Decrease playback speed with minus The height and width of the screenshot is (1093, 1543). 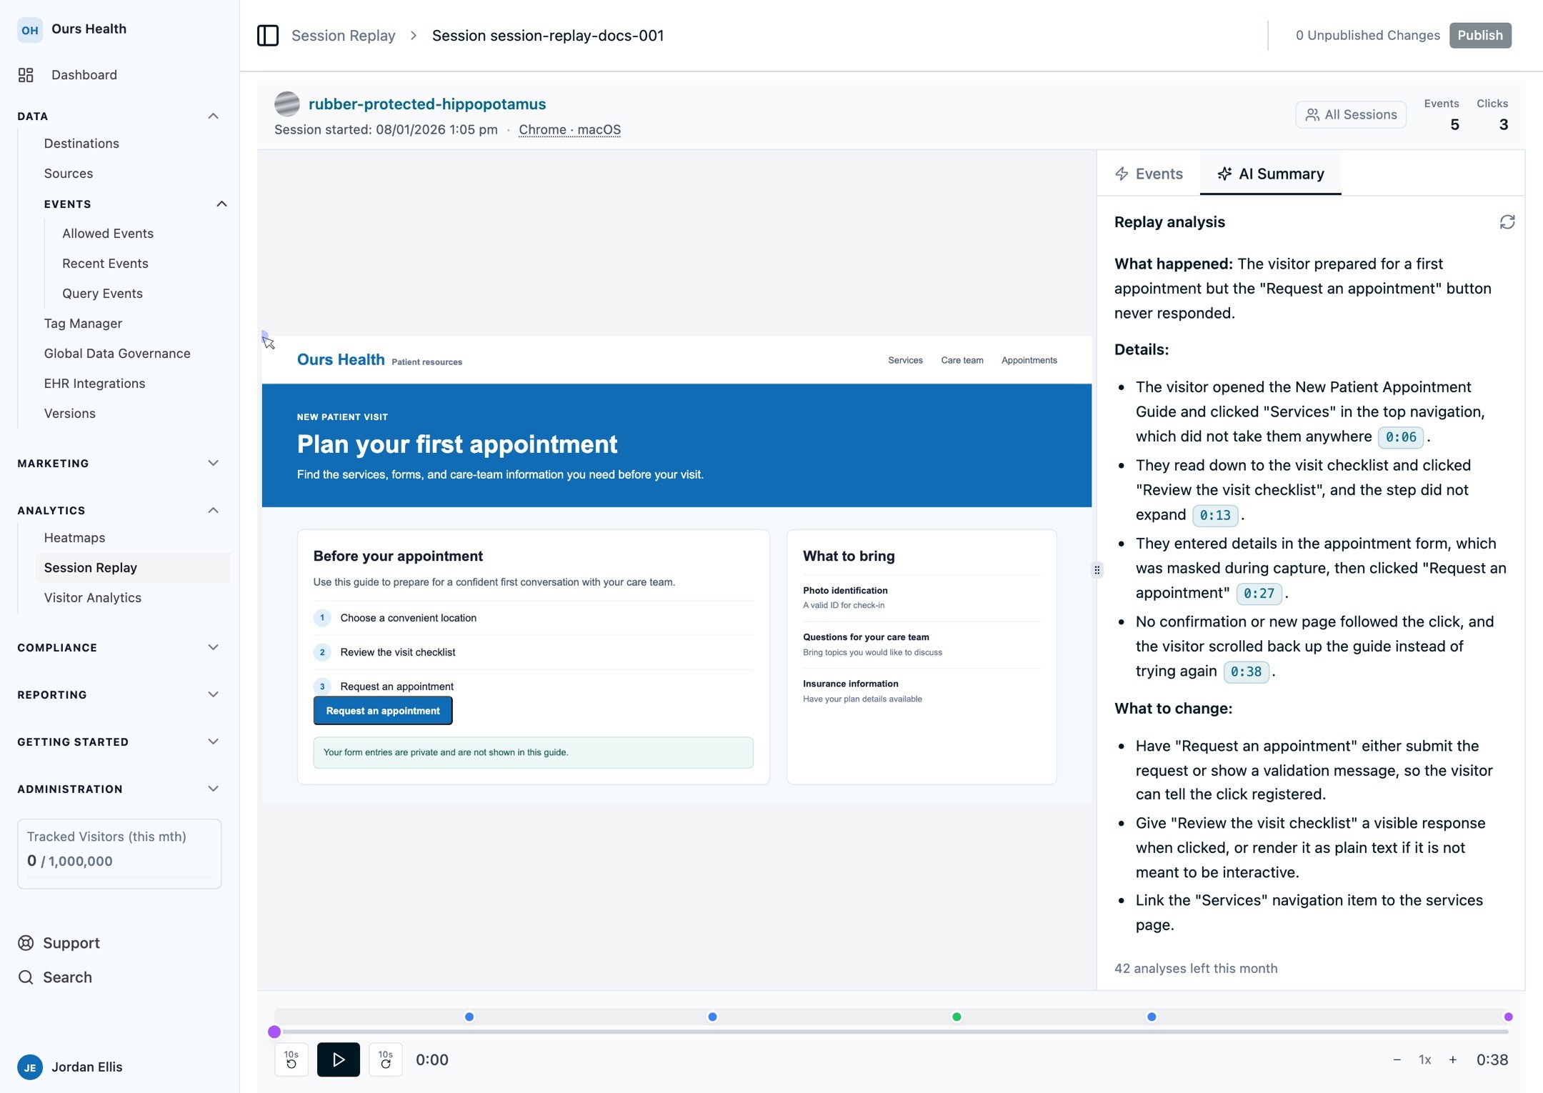1397,1059
